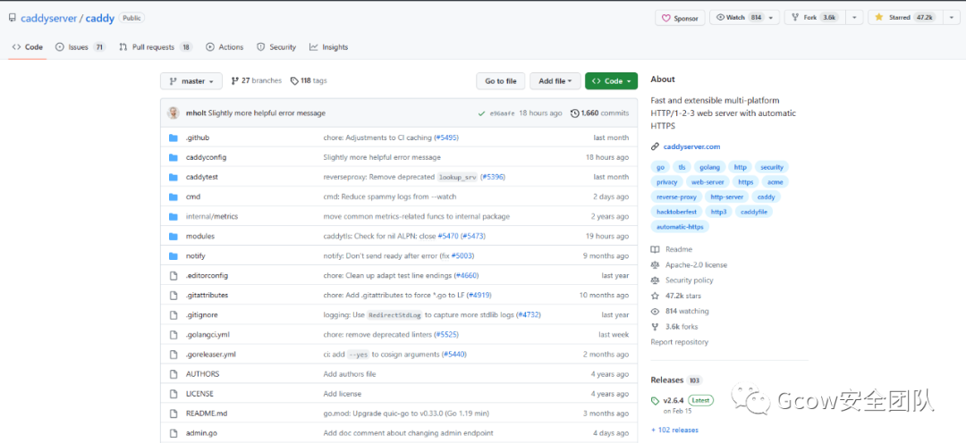Click the e96aafe commit hash

[x=502, y=113]
